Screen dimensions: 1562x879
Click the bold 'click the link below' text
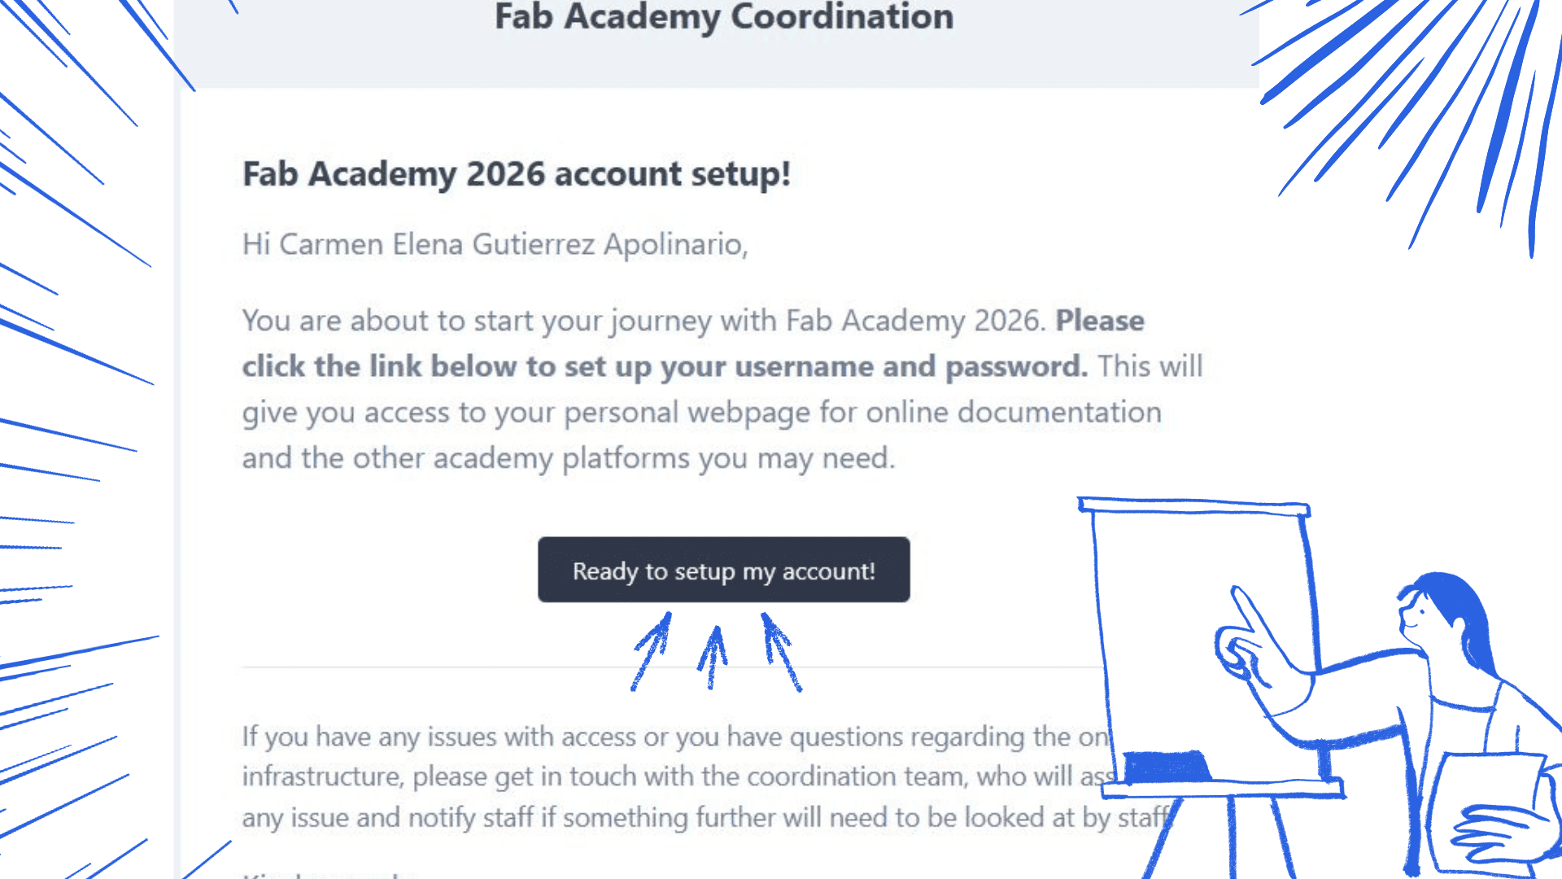point(664,367)
